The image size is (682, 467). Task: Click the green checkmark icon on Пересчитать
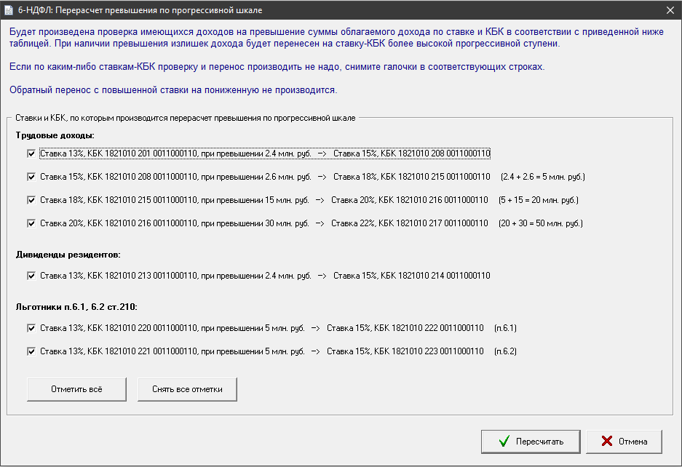pyautogui.click(x=503, y=442)
